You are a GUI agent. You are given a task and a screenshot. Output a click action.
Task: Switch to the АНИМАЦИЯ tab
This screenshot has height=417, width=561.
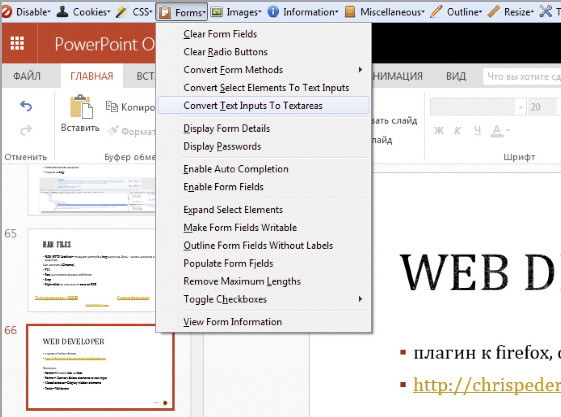(397, 76)
